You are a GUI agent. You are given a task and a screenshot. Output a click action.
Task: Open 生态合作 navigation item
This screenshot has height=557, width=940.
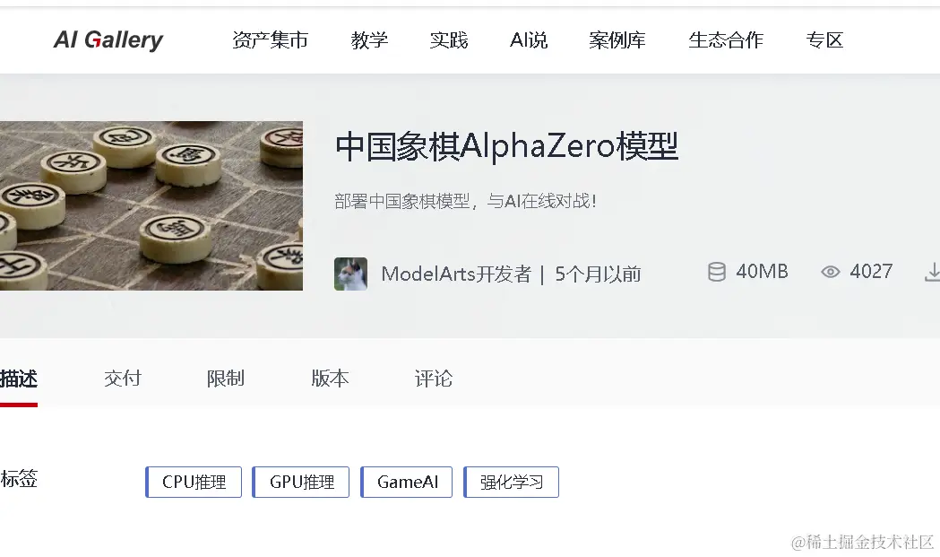(x=725, y=40)
